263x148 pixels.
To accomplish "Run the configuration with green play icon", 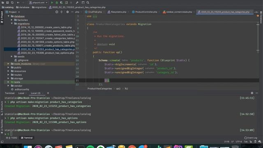I will [52, 2].
